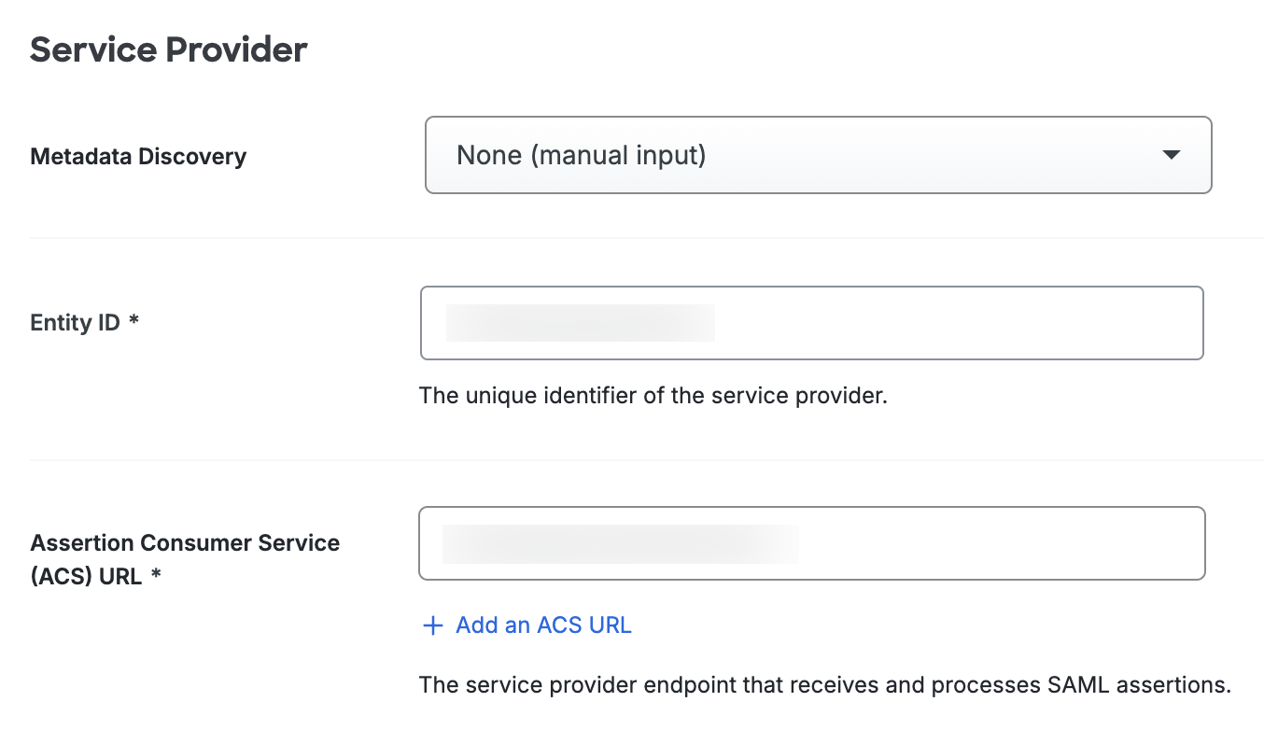The width and height of the screenshot is (1264, 730).
Task: Click the '(ACS) URL' label line
Action: coord(86,576)
